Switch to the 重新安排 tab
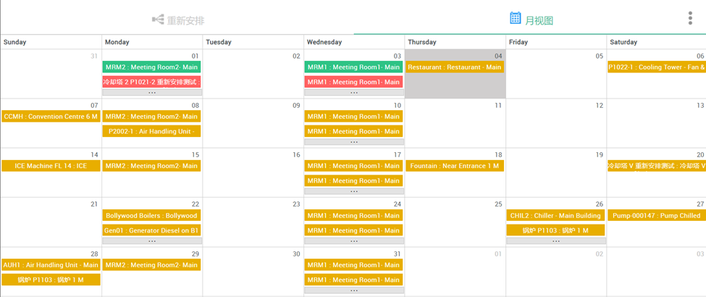 pos(177,20)
